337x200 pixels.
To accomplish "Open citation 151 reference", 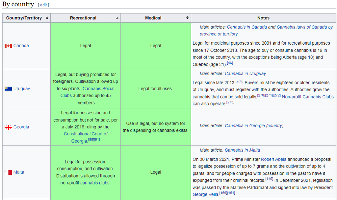I will [x=231, y=193].
